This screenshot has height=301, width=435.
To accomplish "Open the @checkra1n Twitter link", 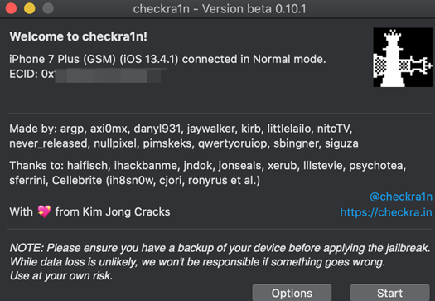I will [401, 197].
